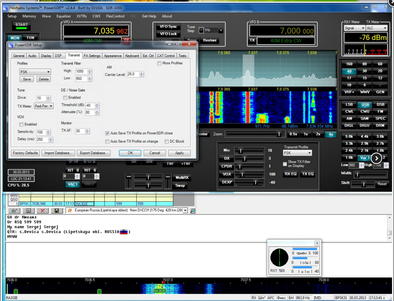Check the DC Block option
This screenshot has width=394, height=301.
[x=167, y=141]
